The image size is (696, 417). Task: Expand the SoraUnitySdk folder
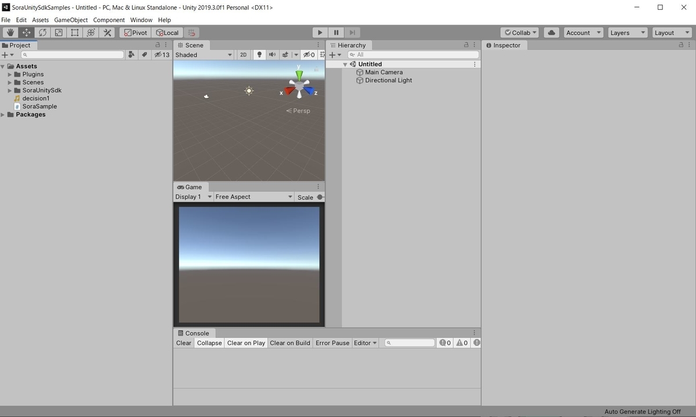tap(10, 90)
